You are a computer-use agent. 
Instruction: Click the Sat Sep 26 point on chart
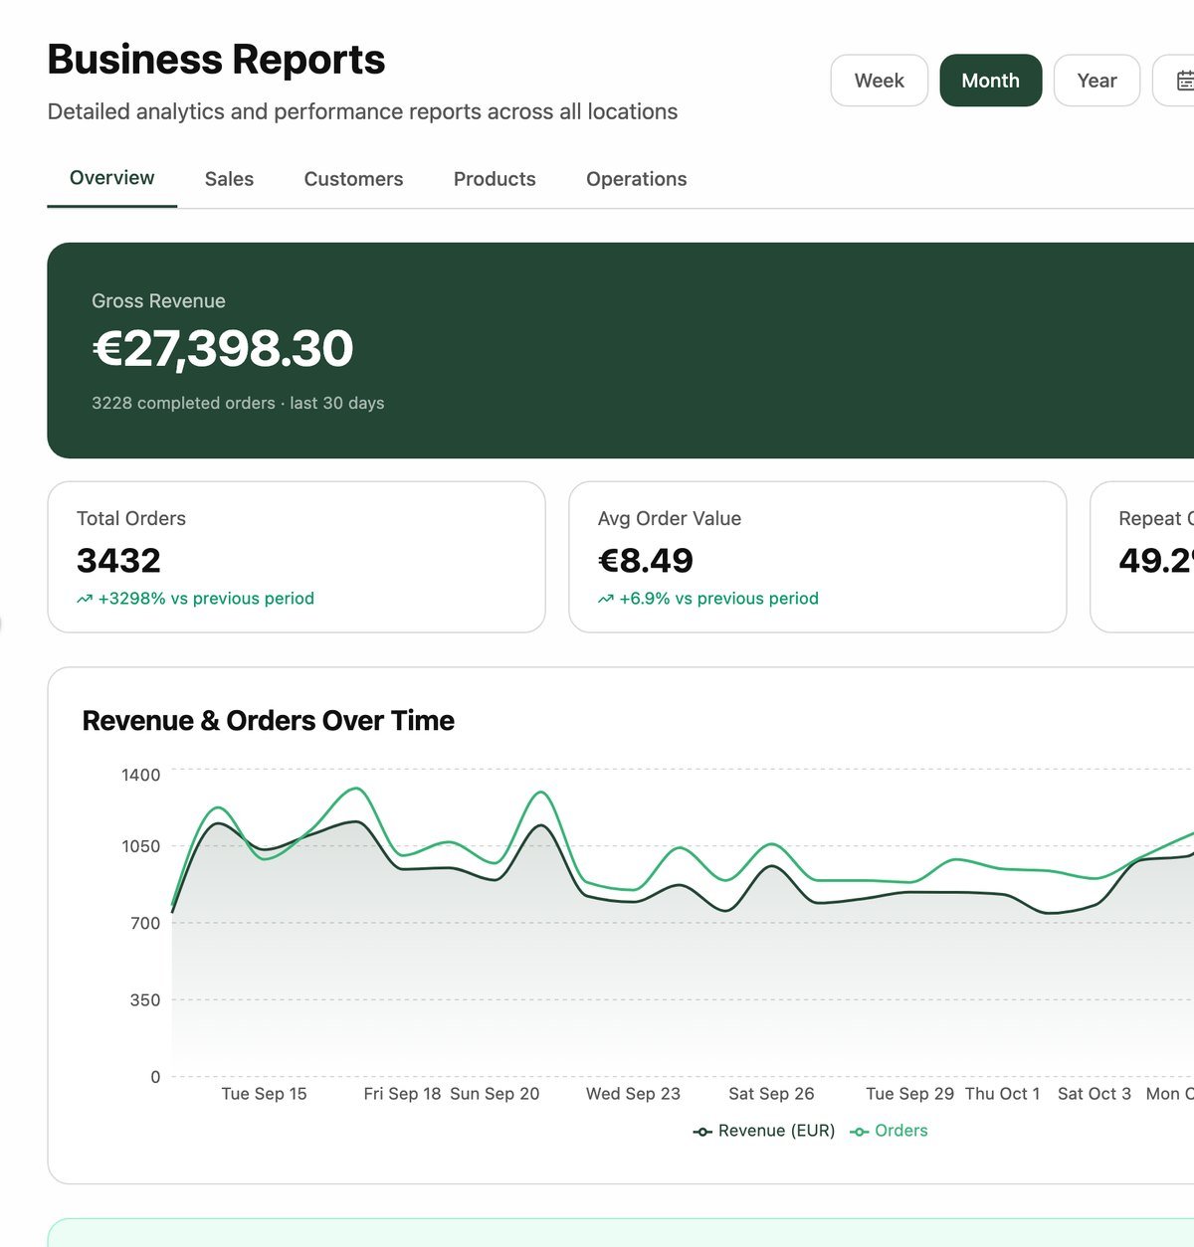(772, 866)
